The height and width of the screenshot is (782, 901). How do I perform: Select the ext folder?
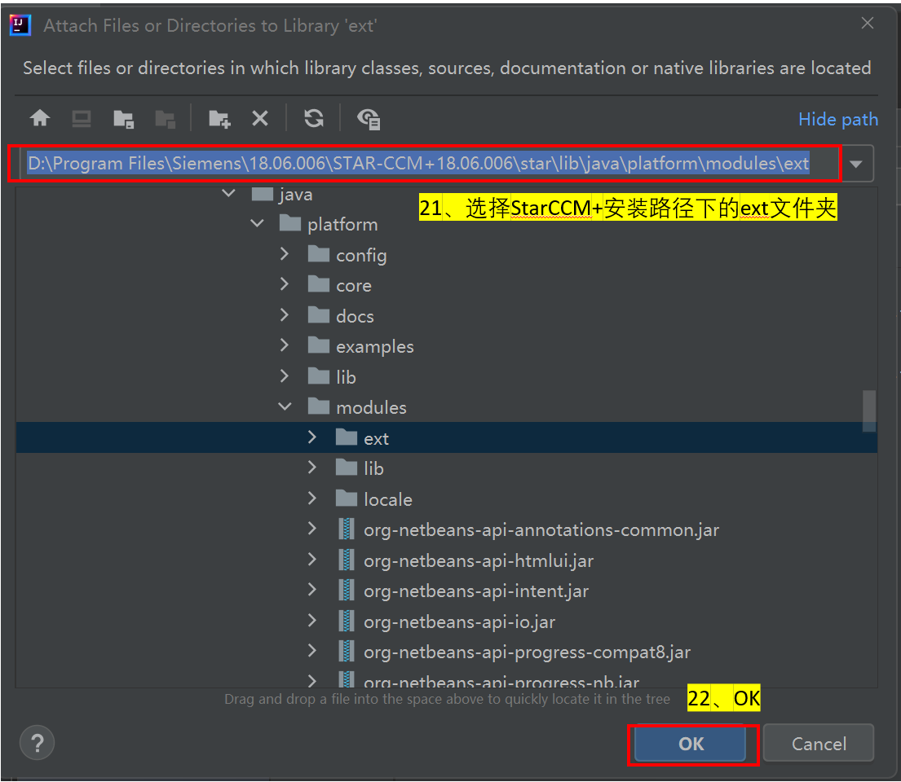pos(446,438)
